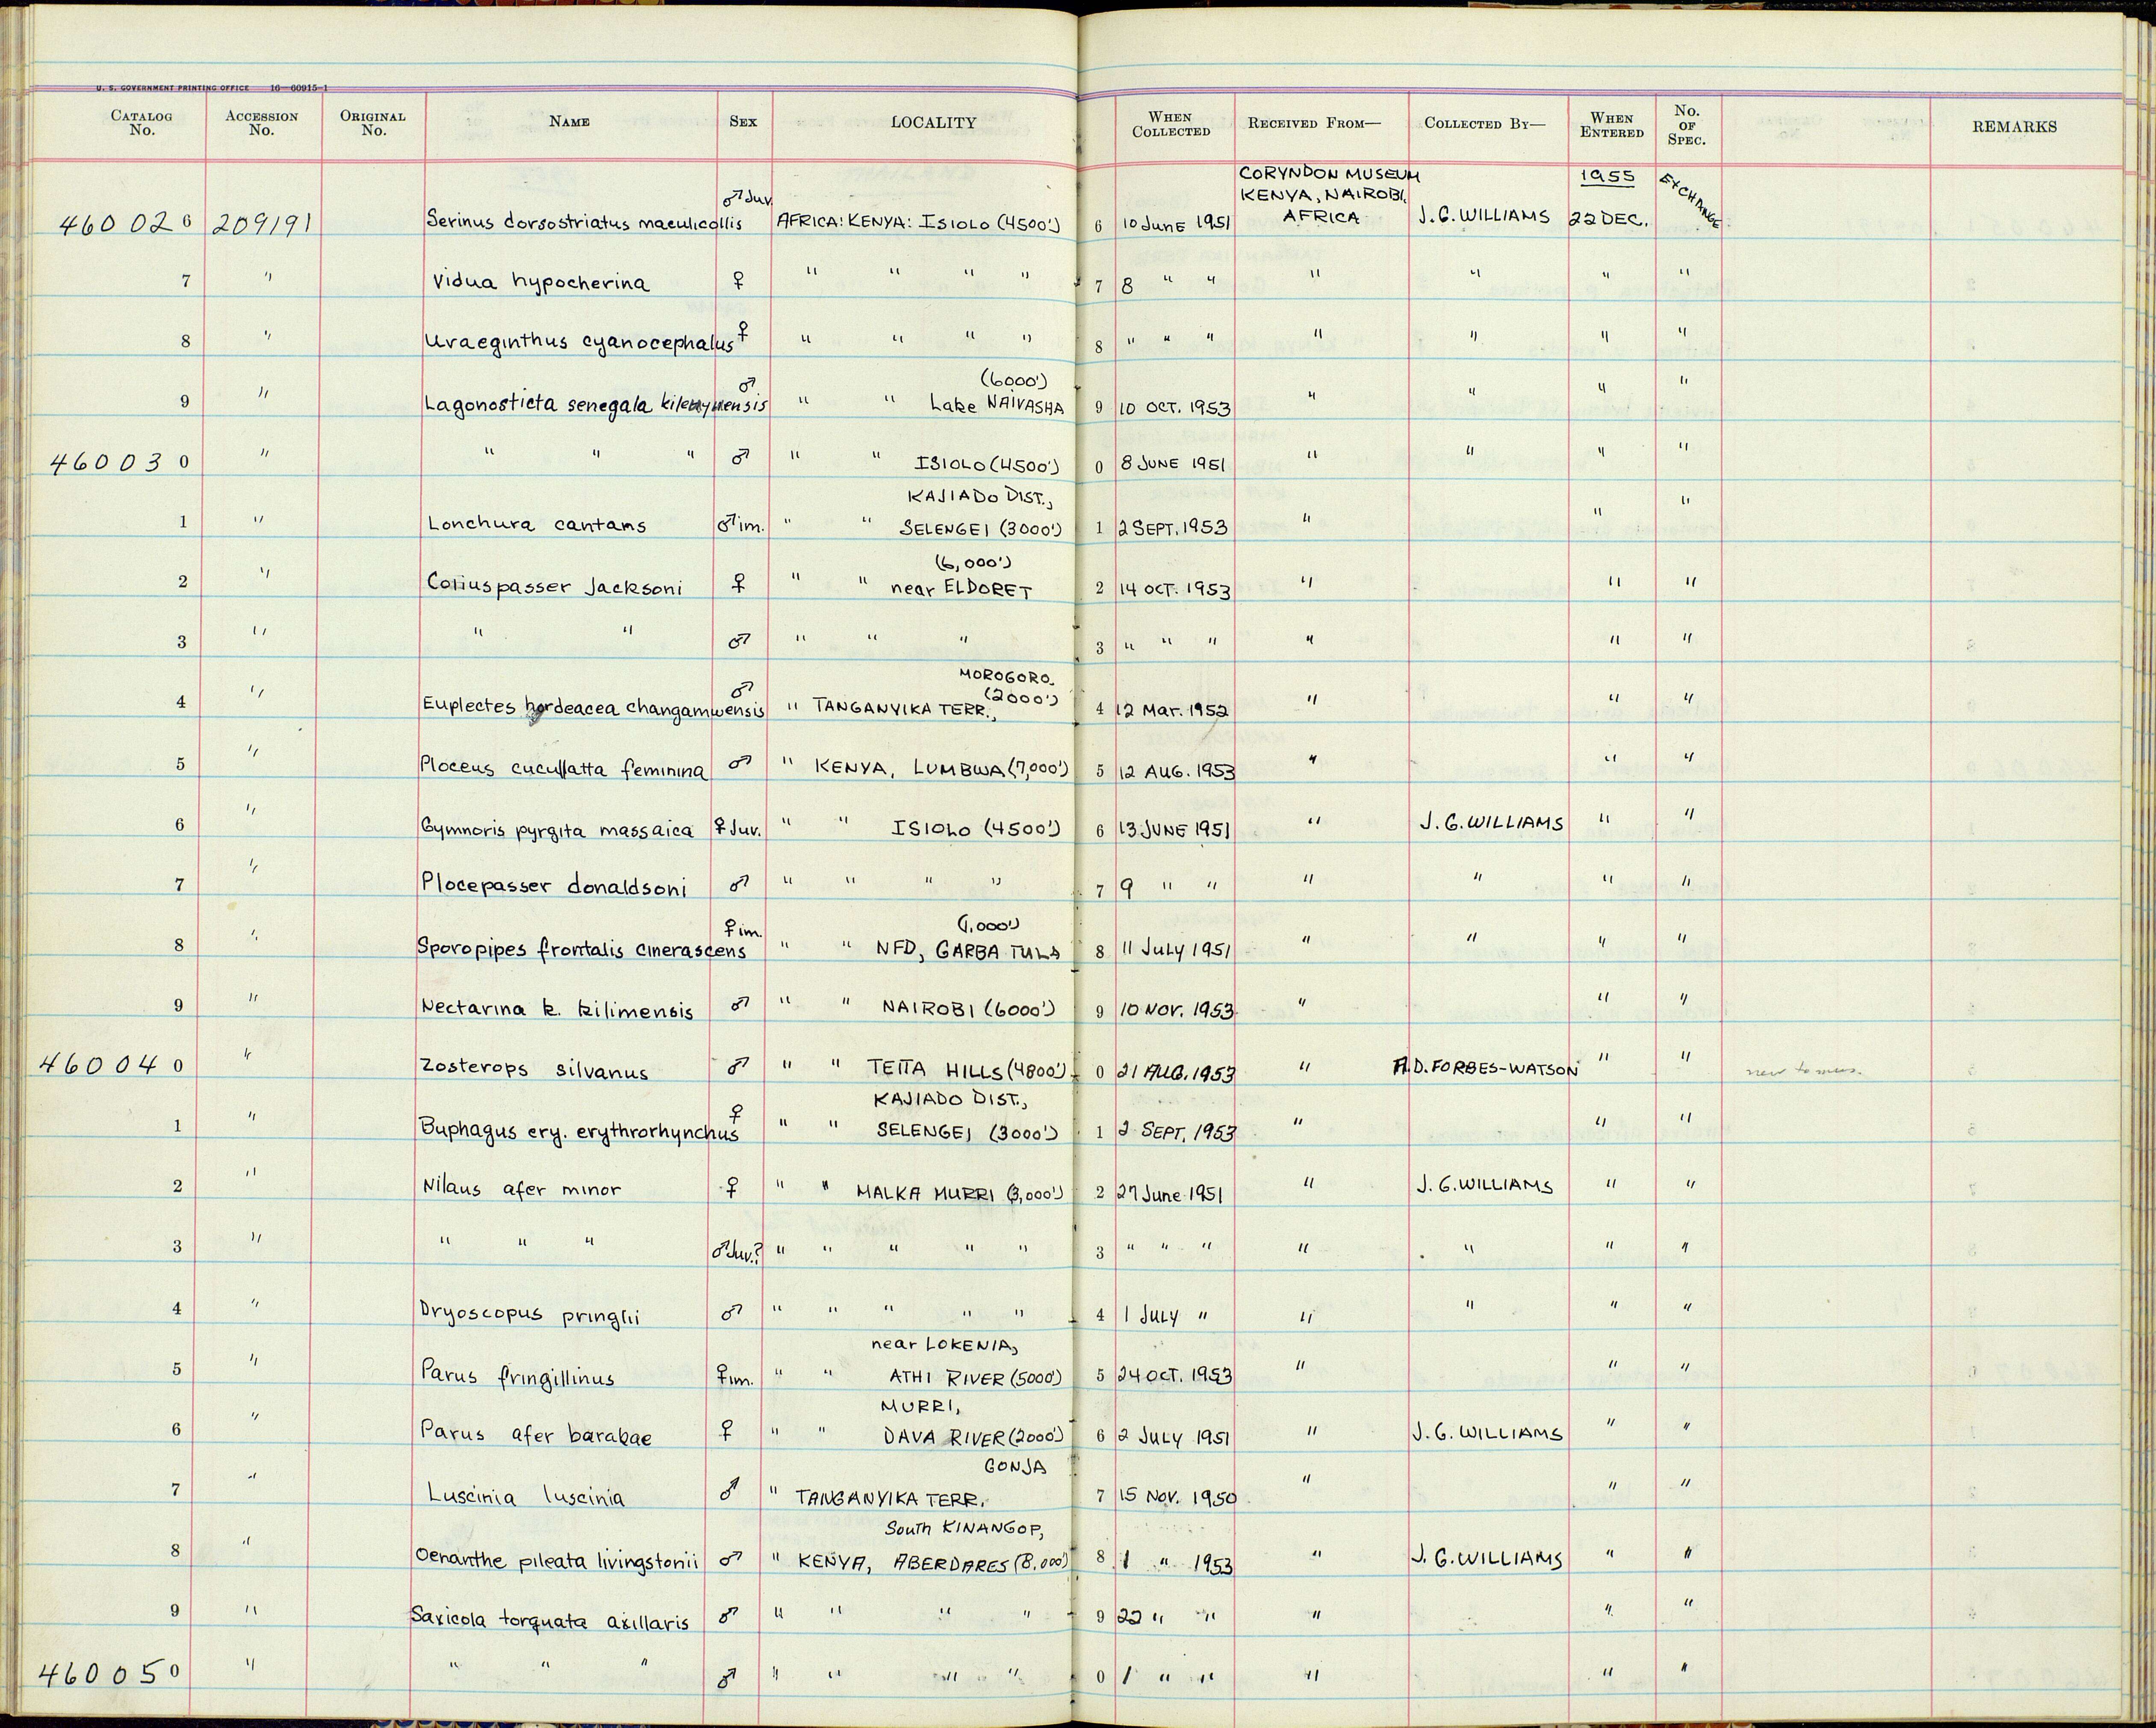Click the 'Catalog No.' column header

tap(141, 123)
